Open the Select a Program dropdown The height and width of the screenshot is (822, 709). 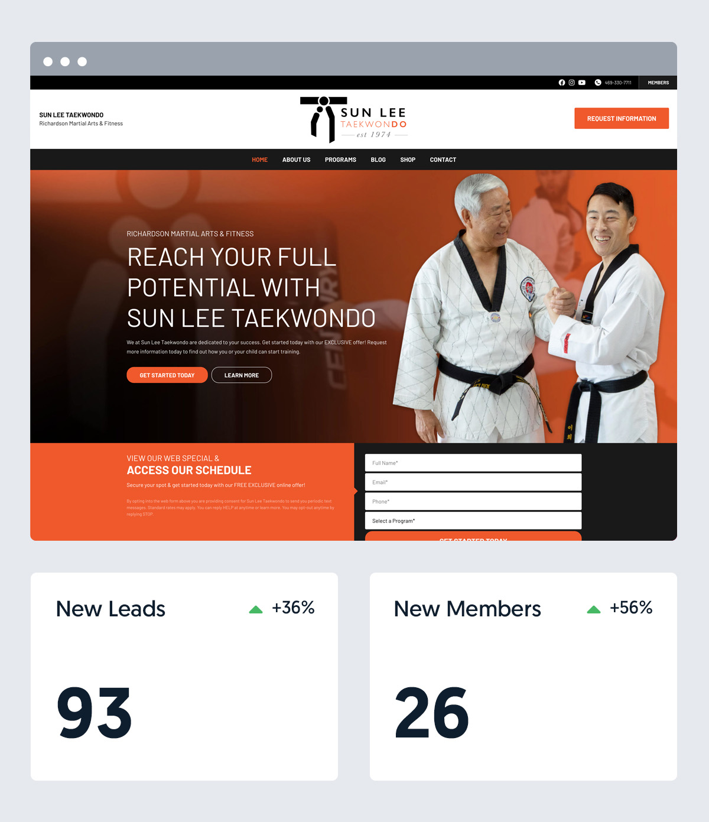pyautogui.click(x=473, y=521)
